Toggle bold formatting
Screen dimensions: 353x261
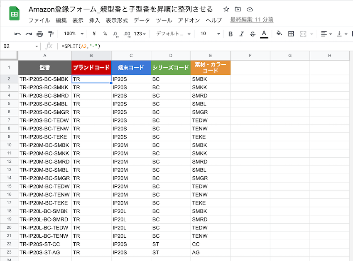(230, 34)
